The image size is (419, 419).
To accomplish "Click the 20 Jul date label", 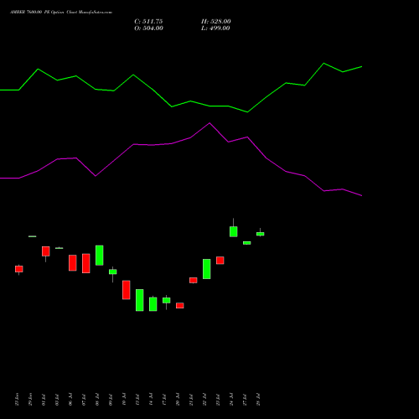I will tap(178, 400).
